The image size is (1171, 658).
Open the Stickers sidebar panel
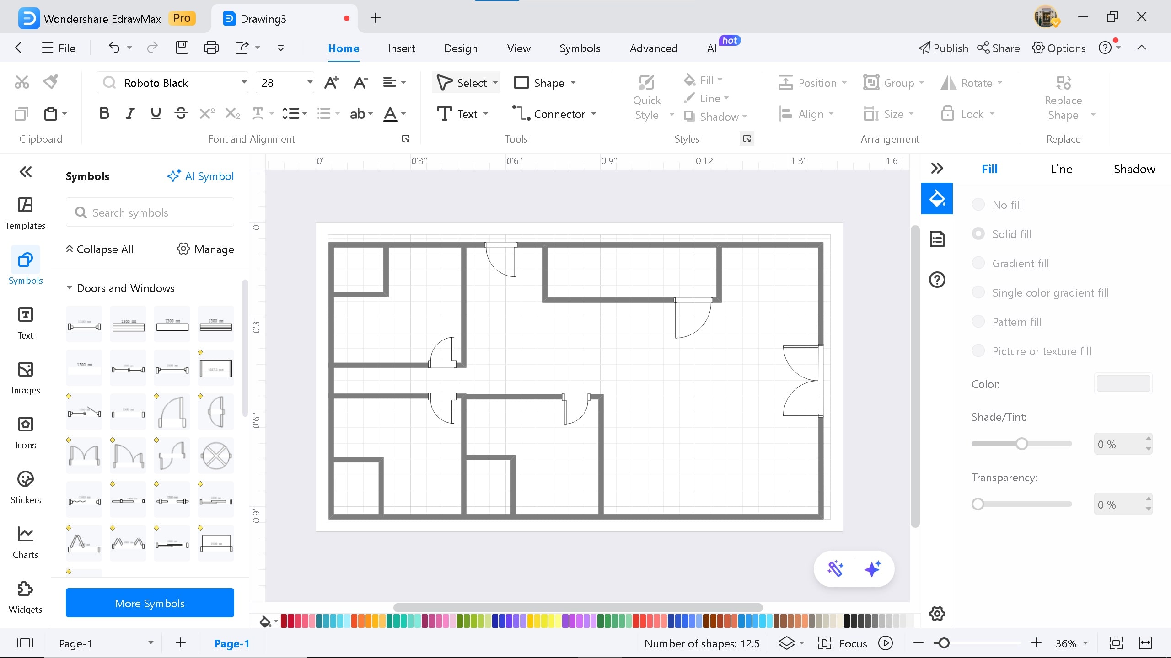(25, 487)
